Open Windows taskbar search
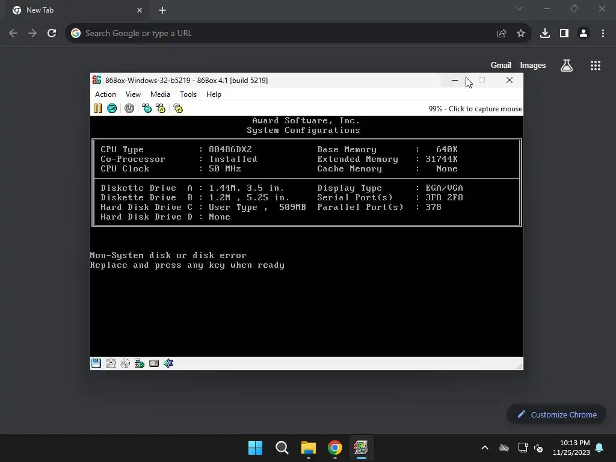 point(282,448)
